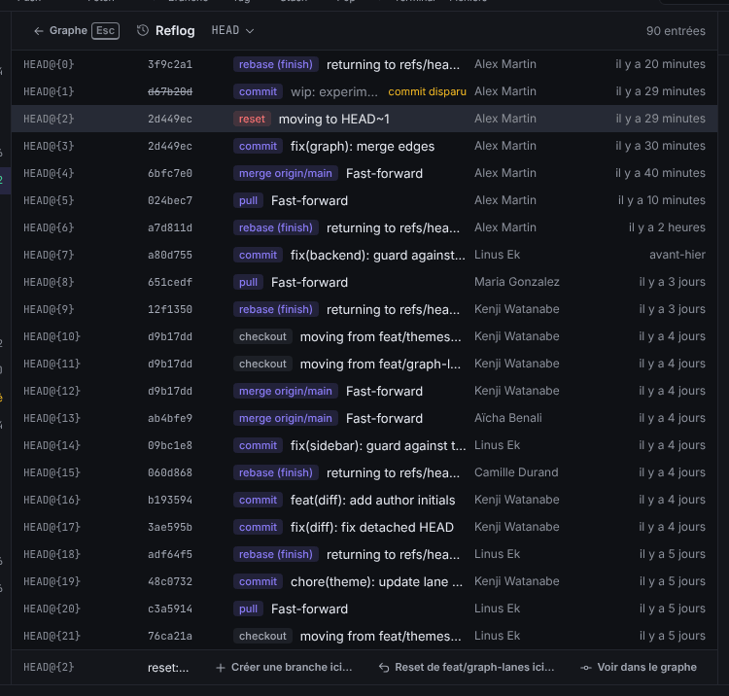This screenshot has width=729, height=696.
Task: Click Reset de feat/graph-lanes ici
Action: click(x=467, y=667)
